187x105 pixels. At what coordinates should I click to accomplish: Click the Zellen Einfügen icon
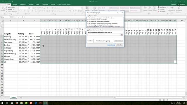(145, 8)
